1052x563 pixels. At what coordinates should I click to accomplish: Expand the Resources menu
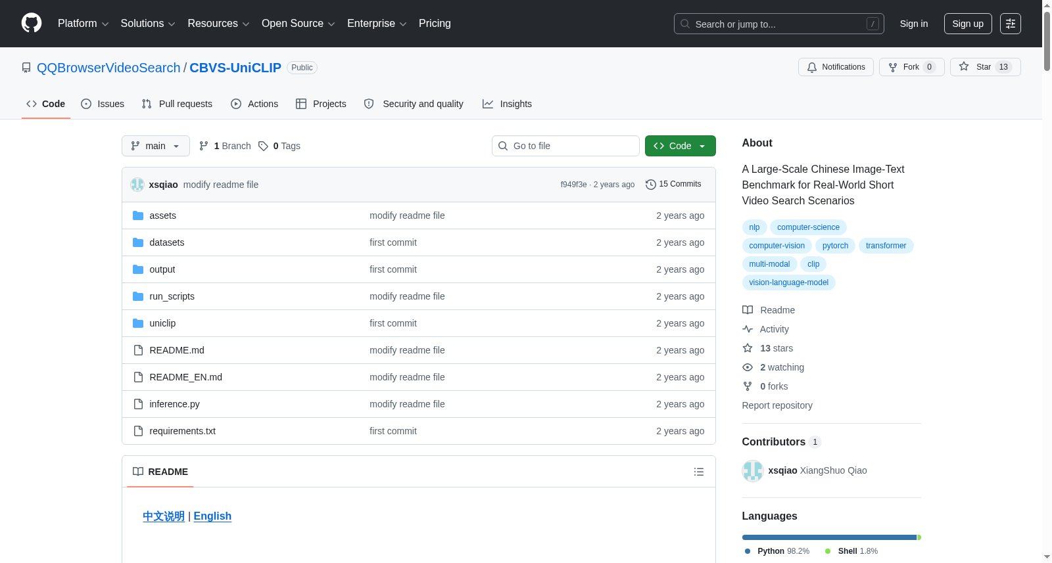pos(218,24)
